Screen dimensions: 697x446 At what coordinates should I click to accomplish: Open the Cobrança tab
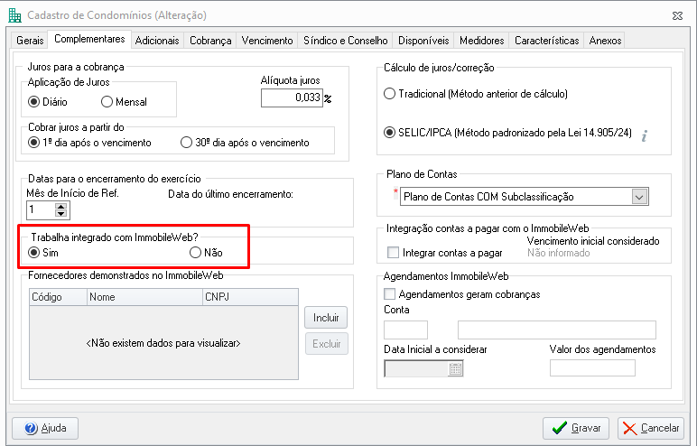(210, 41)
